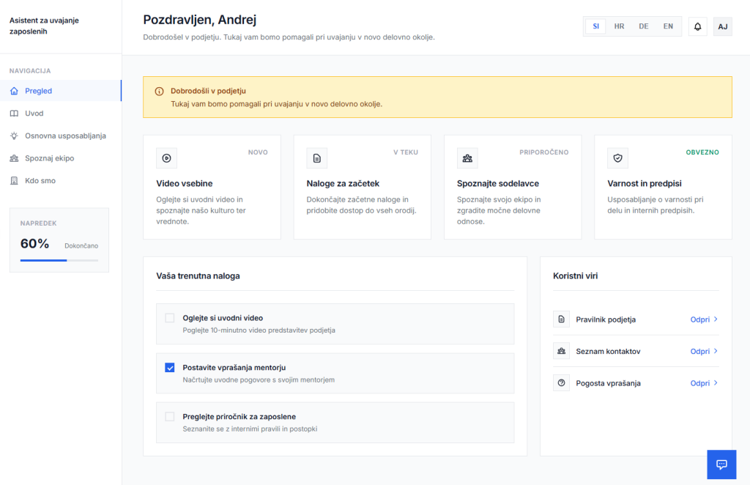Image resolution: width=750 pixels, height=485 pixels.
Task: Click the notification bell icon
Action: [697, 26]
